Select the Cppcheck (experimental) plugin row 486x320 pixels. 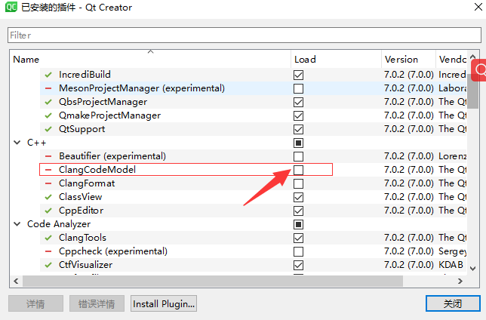254,251
